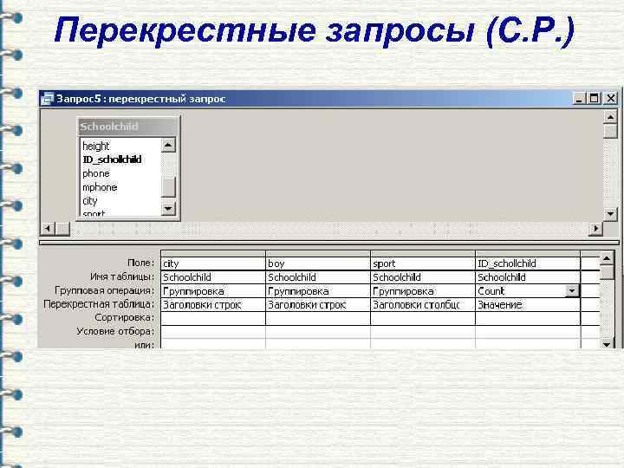Click the boy cell in Поле row
Viewport: 624px width, 468px height.
318,263
